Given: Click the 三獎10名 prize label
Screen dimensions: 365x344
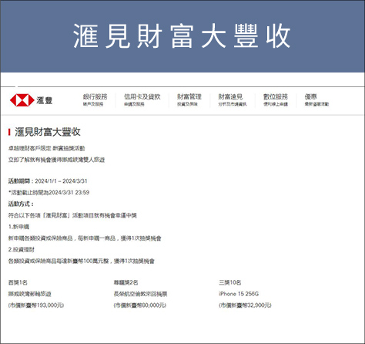Looking at the screenshot, I should click(230, 282).
